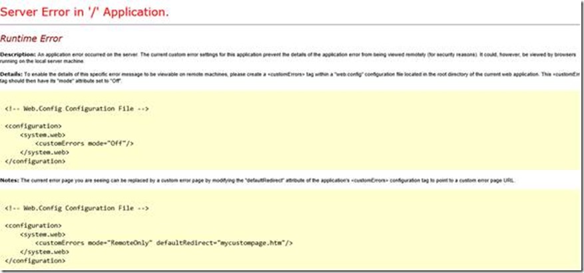The image size is (584, 273).
Task: Click the closing </configuration> tag in the first code block
Action: 35,161
